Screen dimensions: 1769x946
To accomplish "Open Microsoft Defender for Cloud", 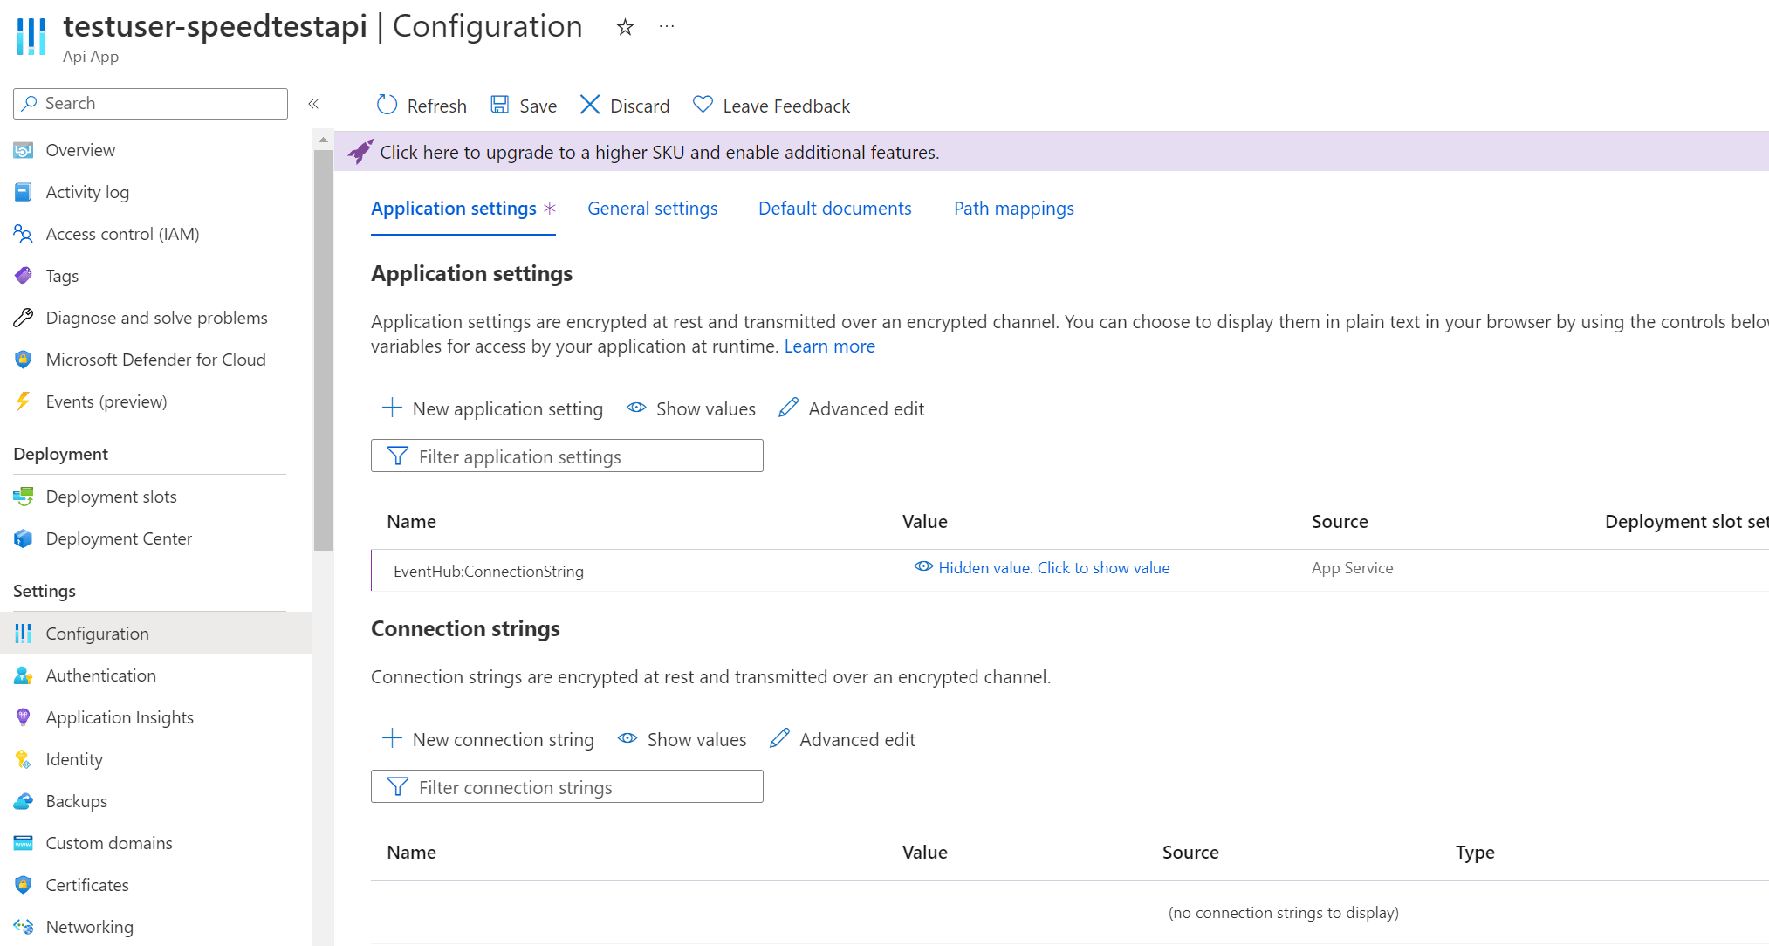I will pyautogui.click(x=156, y=359).
